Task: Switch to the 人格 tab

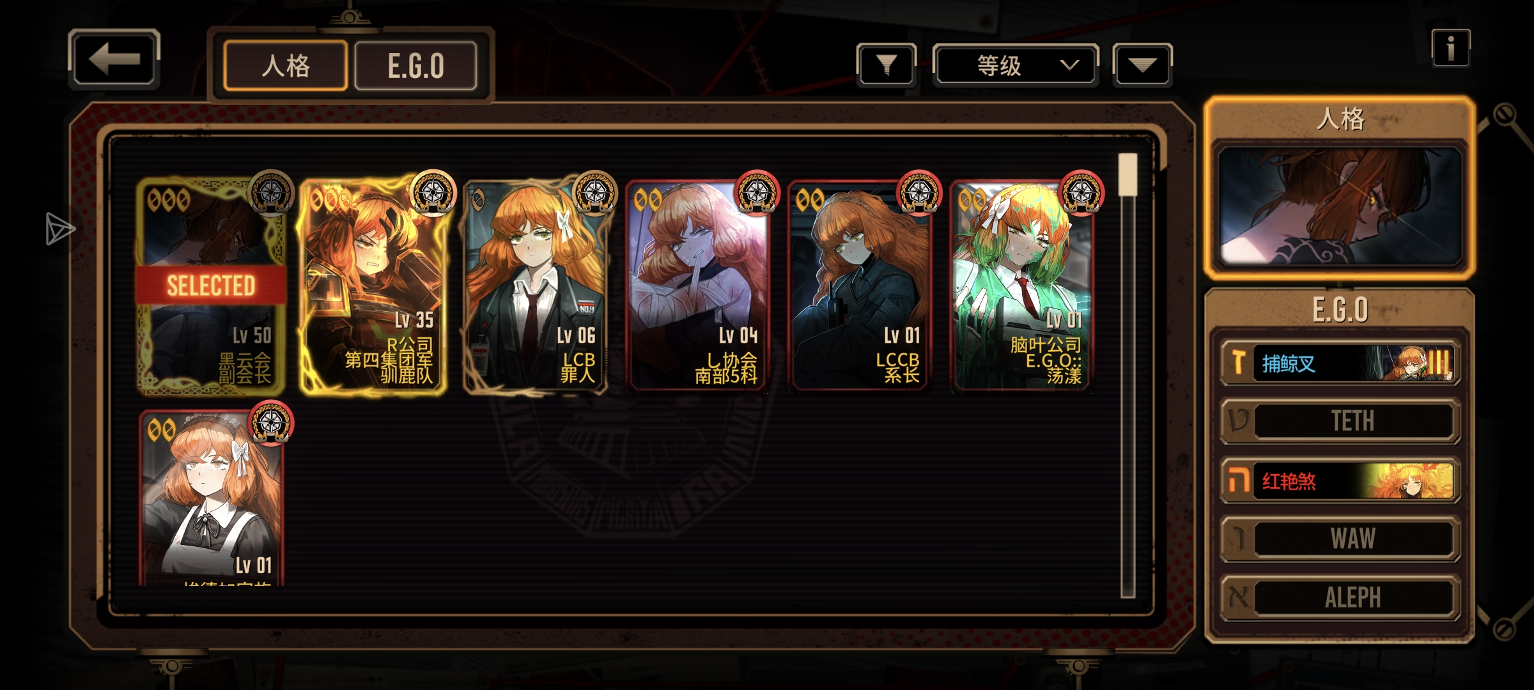Action: point(286,66)
